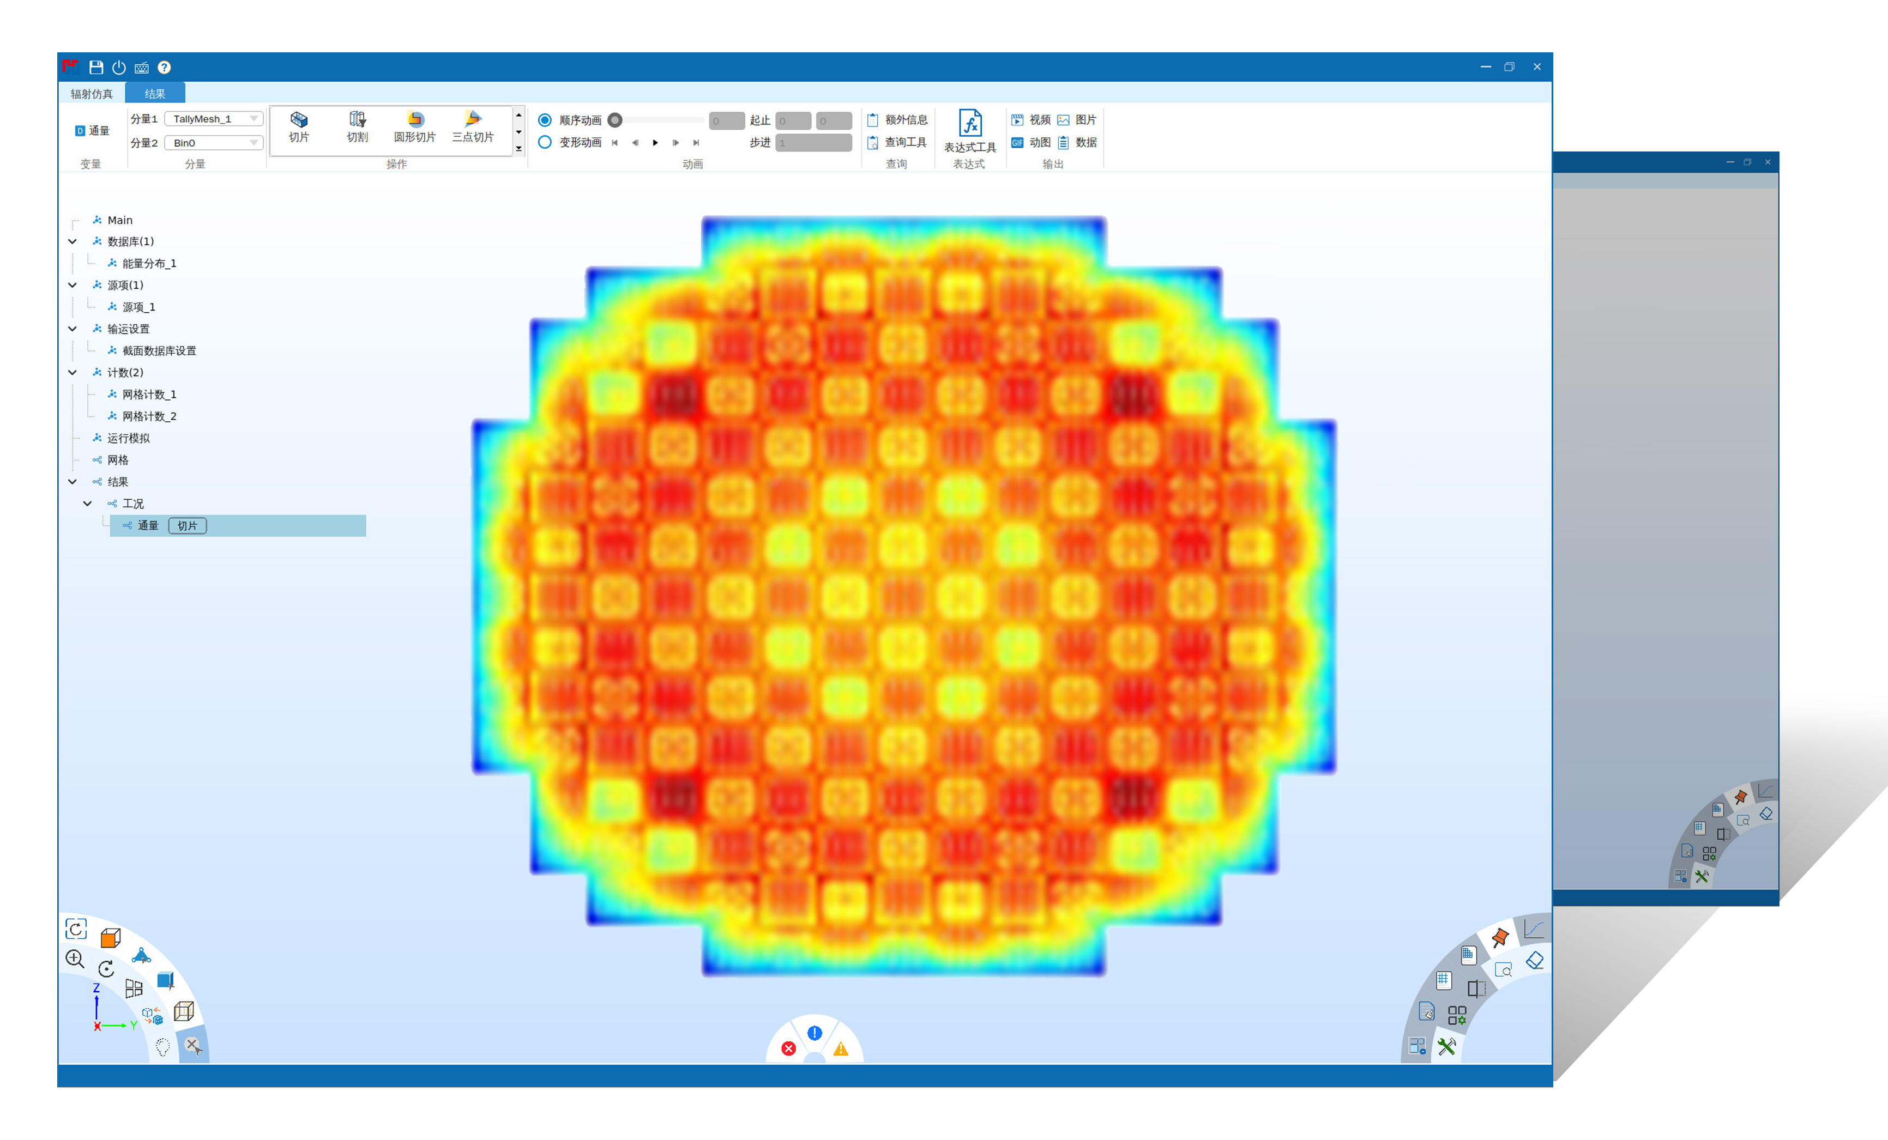Select 变形动画 radio button
The height and width of the screenshot is (1140, 1888).
pos(545,142)
